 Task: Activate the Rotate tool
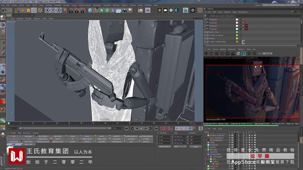(x=34, y=10)
